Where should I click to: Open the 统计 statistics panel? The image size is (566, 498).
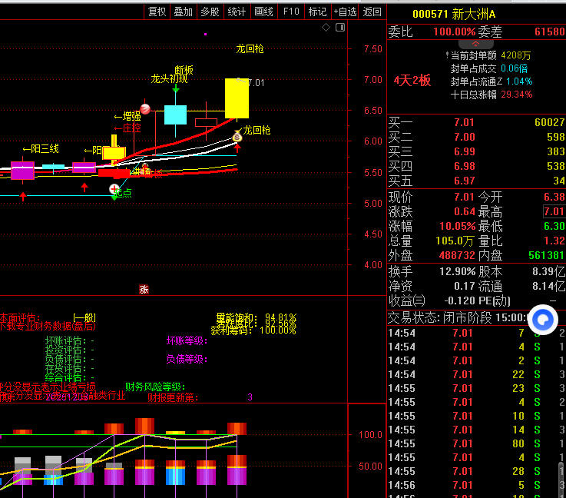pos(237,12)
